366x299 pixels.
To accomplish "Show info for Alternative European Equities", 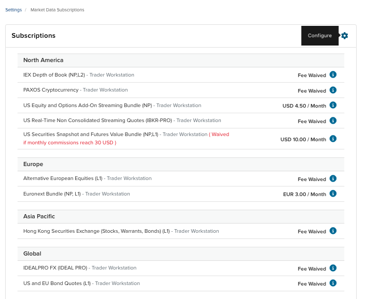I will click(333, 178).
